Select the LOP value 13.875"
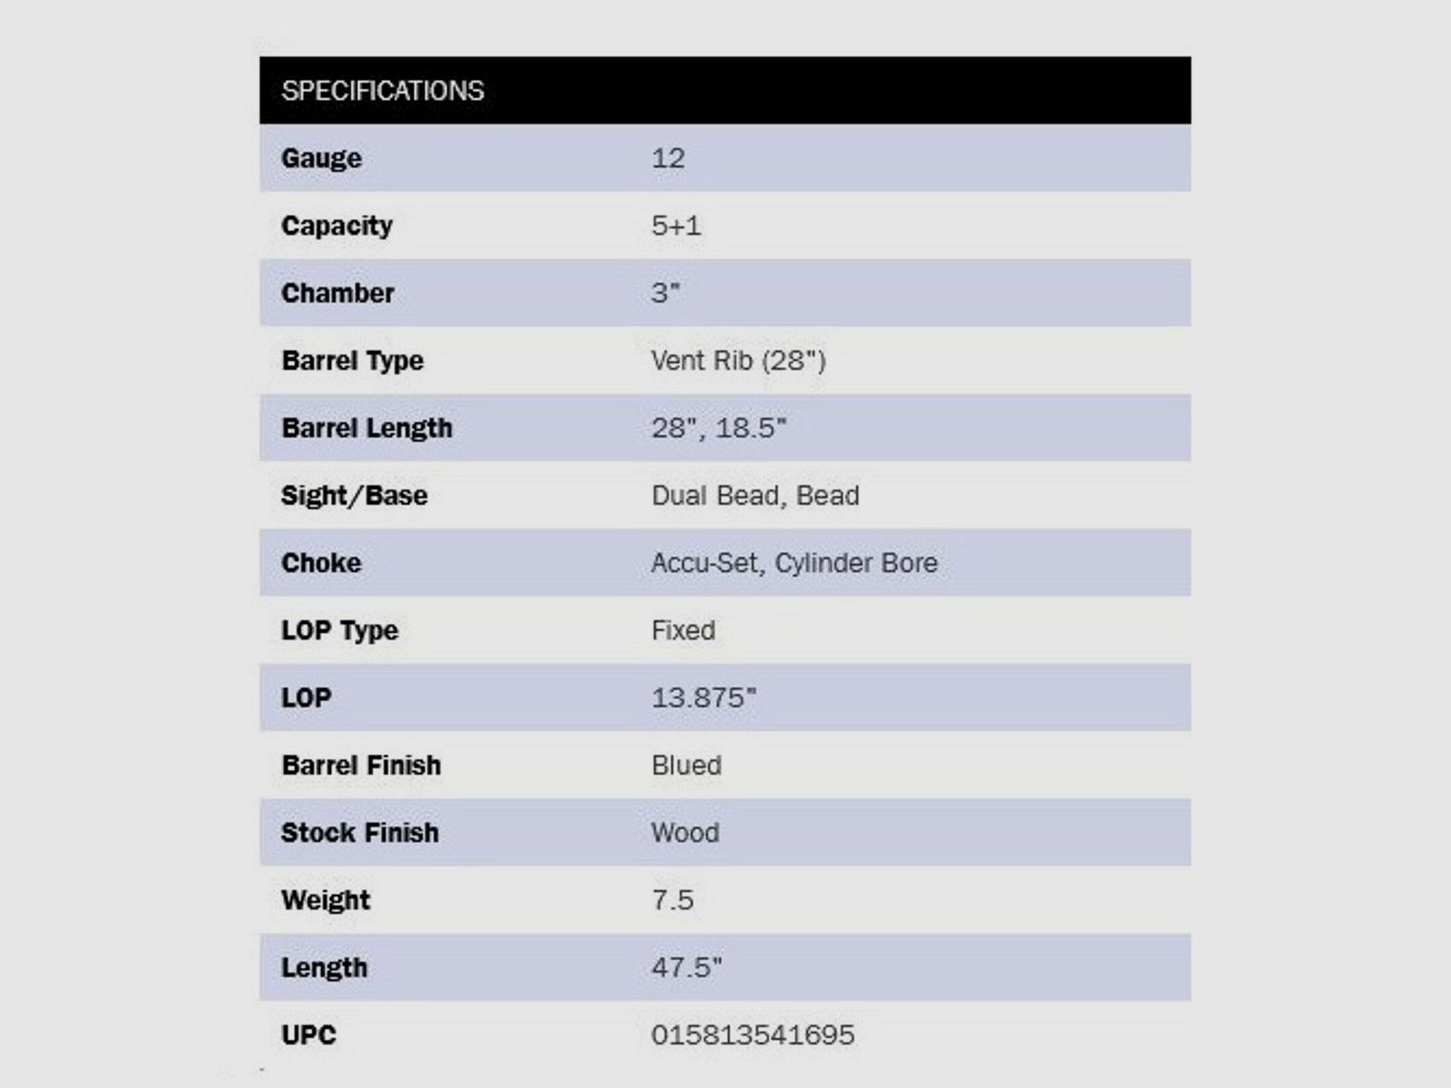 tap(703, 698)
